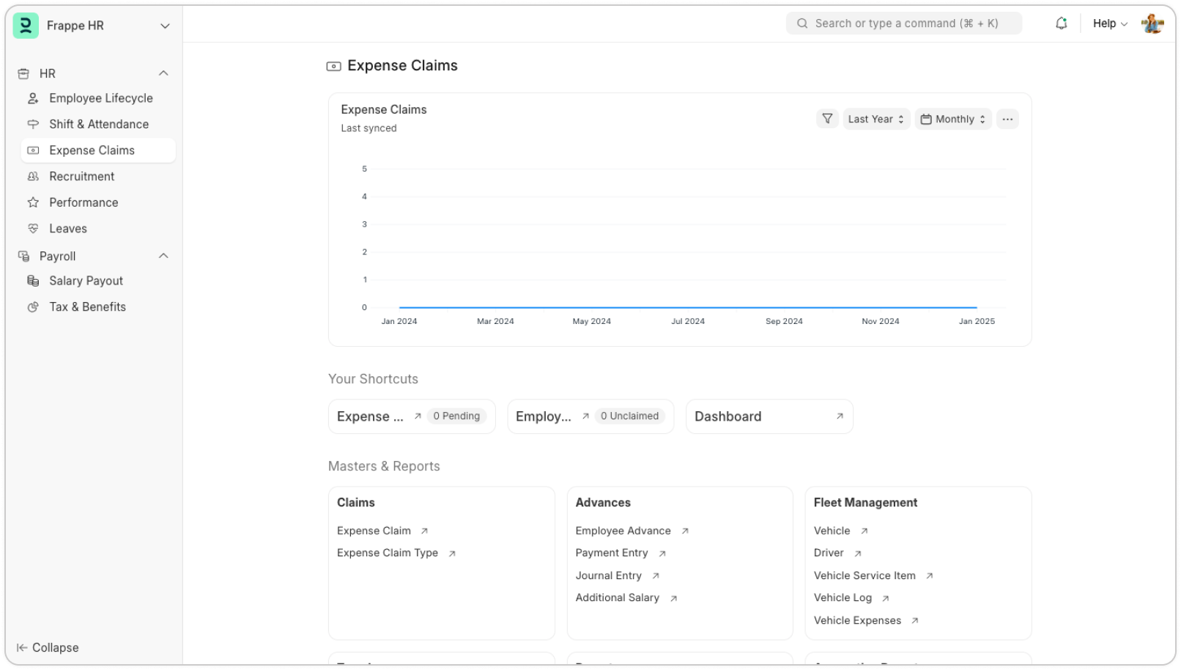Open the Employee Advance link

(623, 531)
